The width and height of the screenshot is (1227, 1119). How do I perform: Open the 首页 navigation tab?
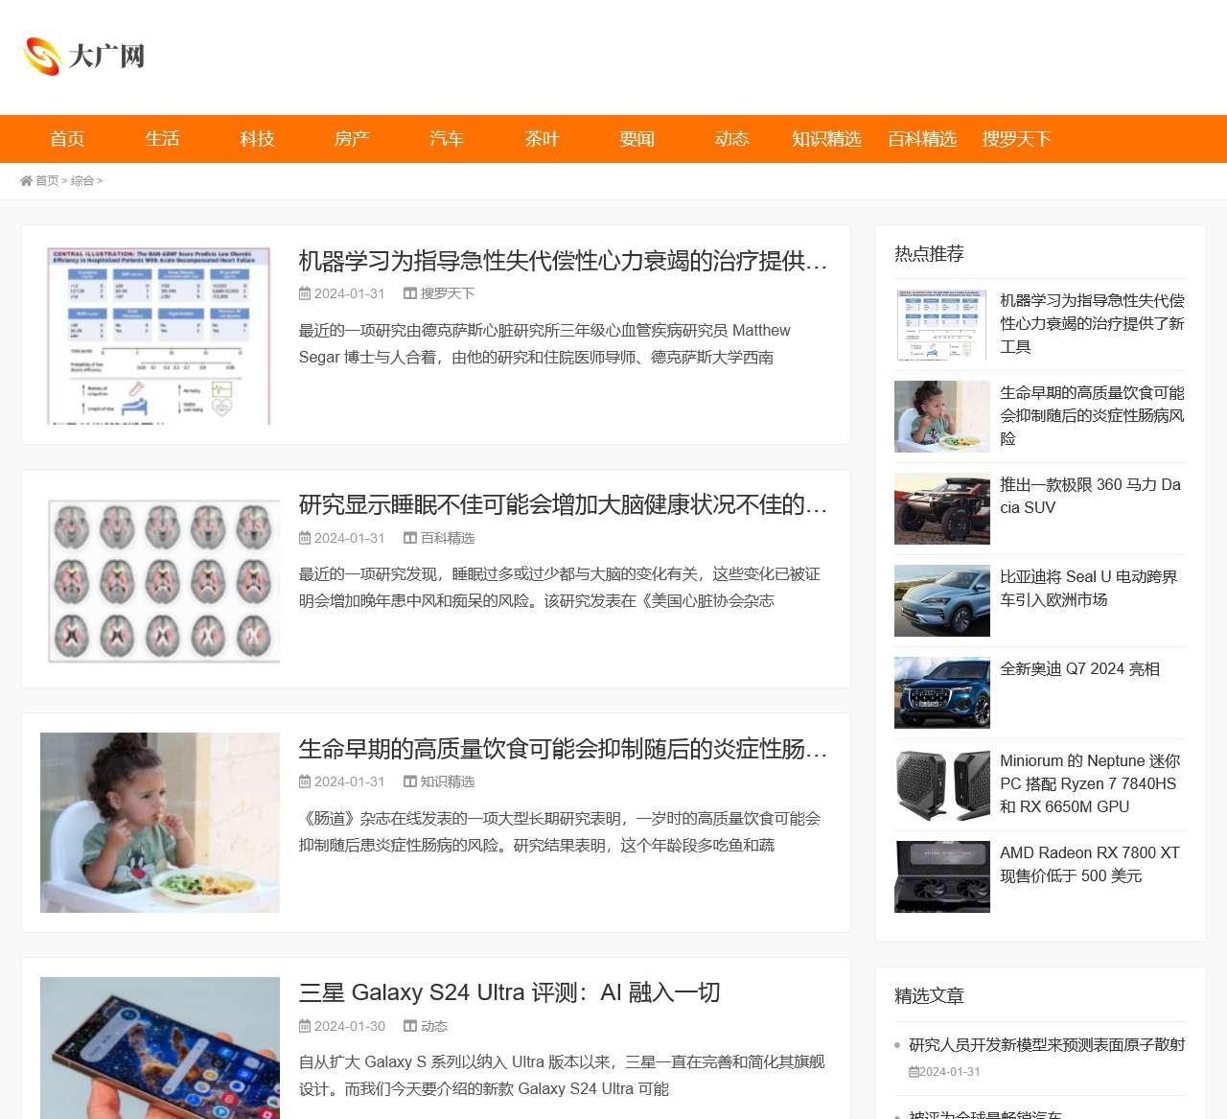67,139
